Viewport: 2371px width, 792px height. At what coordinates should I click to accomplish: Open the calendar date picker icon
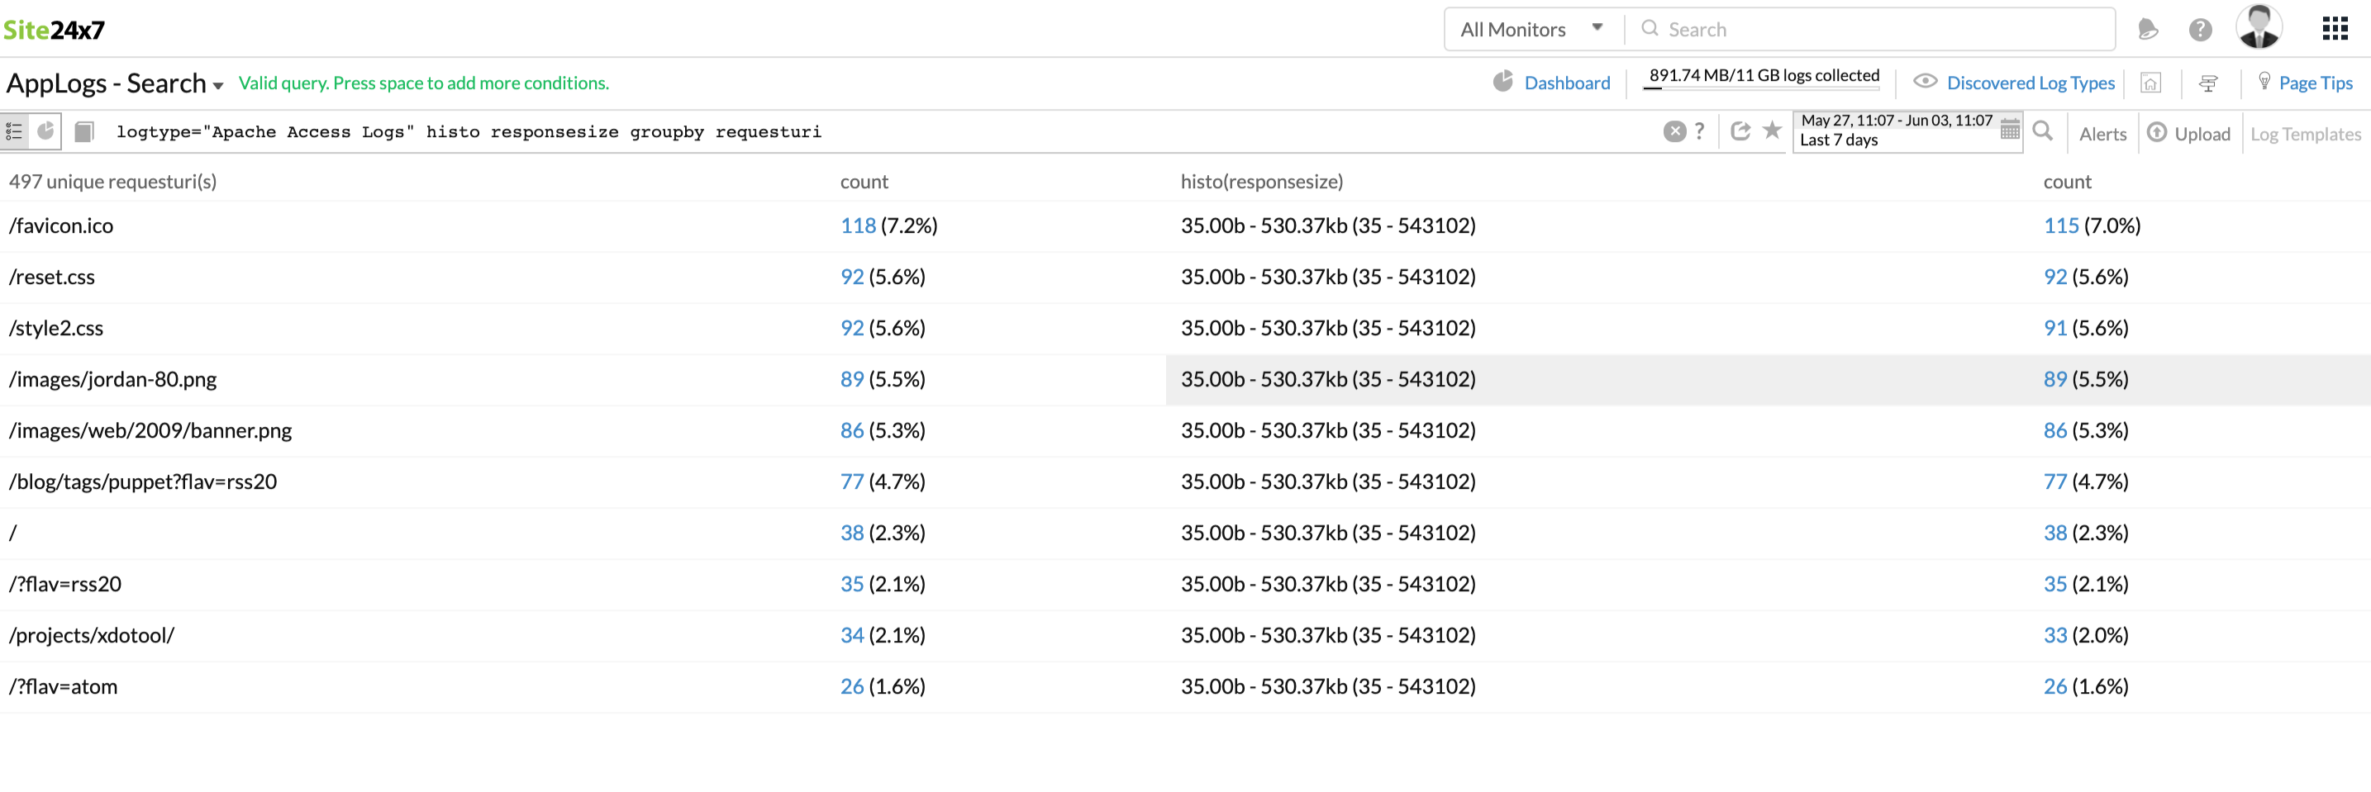tap(2010, 130)
